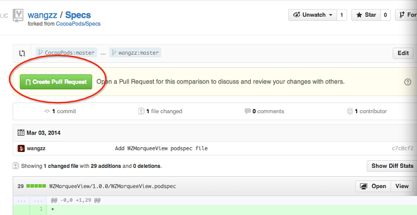
Task: Click the commit icon next to 1 commit
Action: pos(47,111)
